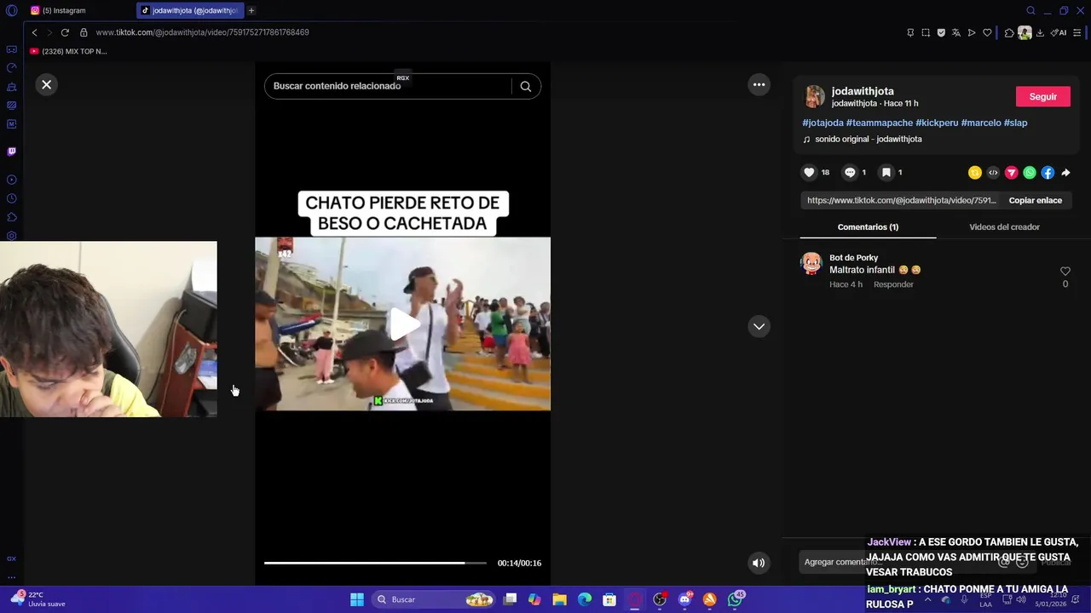
Task: Expand more share options arrow
Action: point(1065,173)
